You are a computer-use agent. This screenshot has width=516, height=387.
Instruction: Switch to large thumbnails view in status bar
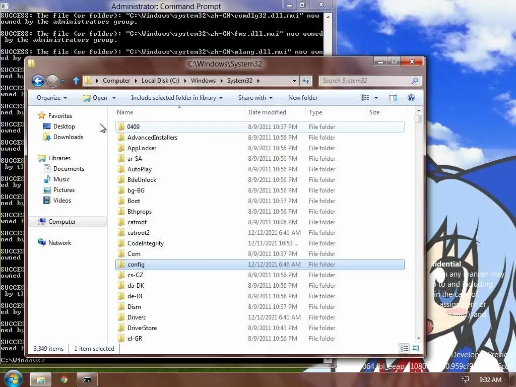[415, 348]
